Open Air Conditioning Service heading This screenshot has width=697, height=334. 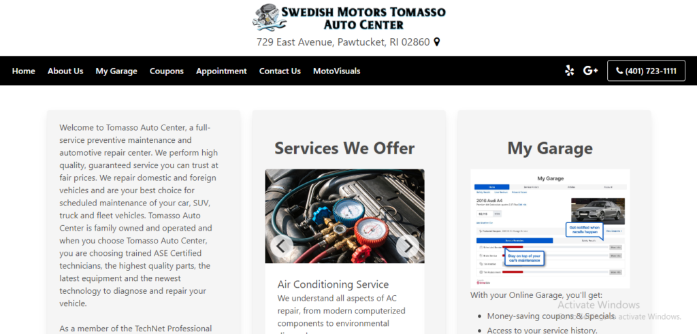tap(333, 284)
